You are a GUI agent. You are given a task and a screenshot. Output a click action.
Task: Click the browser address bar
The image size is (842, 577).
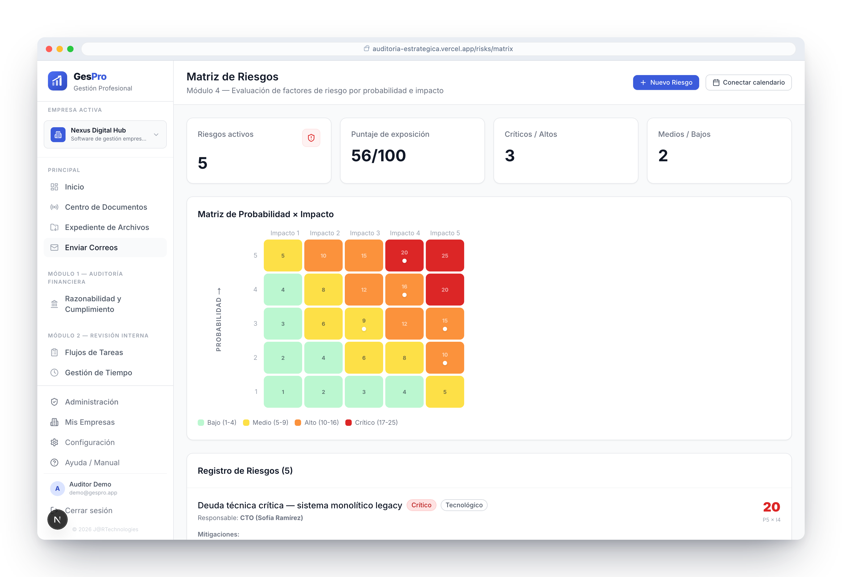point(438,49)
